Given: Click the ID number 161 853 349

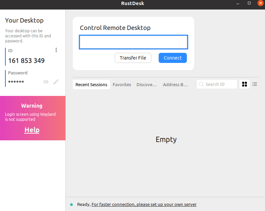Looking at the screenshot, I should [26, 61].
